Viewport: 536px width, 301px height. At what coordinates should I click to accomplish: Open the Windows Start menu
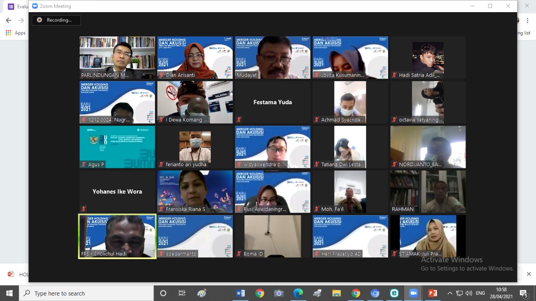pos(9,293)
